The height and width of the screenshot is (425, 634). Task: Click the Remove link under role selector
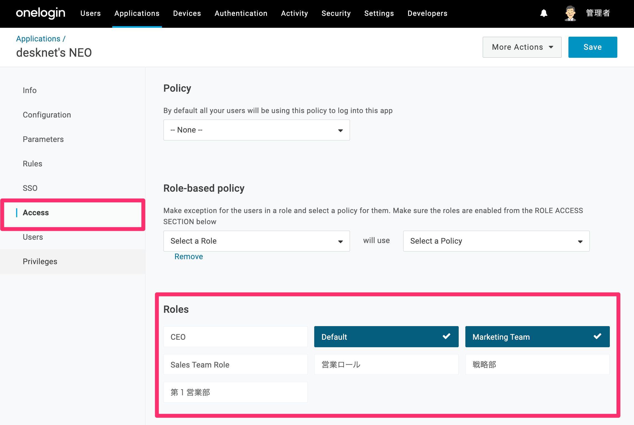point(189,256)
